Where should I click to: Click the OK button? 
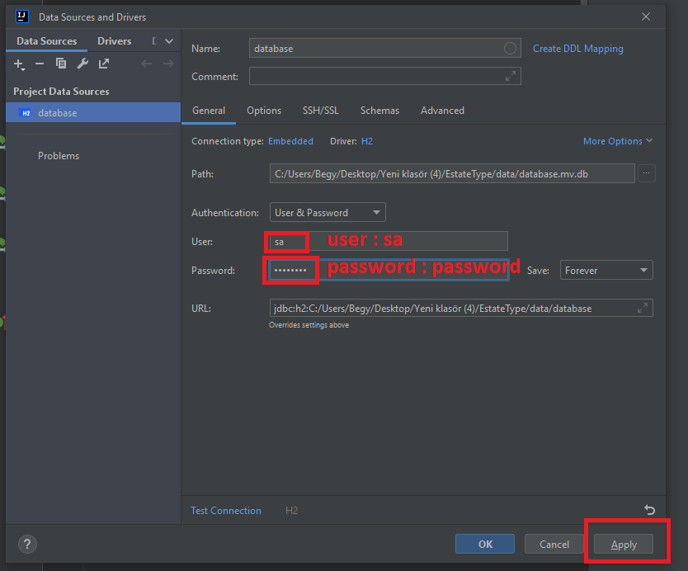[485, 545]
